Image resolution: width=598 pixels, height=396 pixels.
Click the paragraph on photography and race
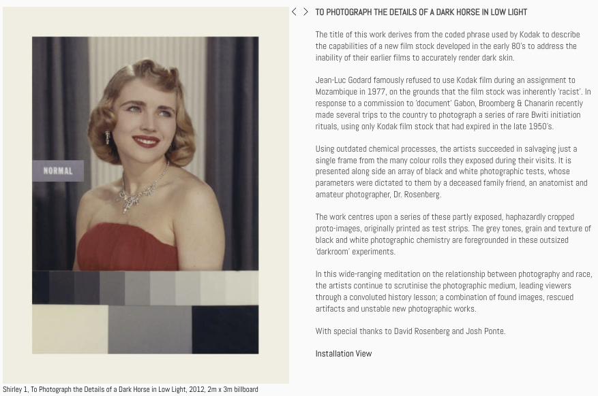(x=453, y=291)
